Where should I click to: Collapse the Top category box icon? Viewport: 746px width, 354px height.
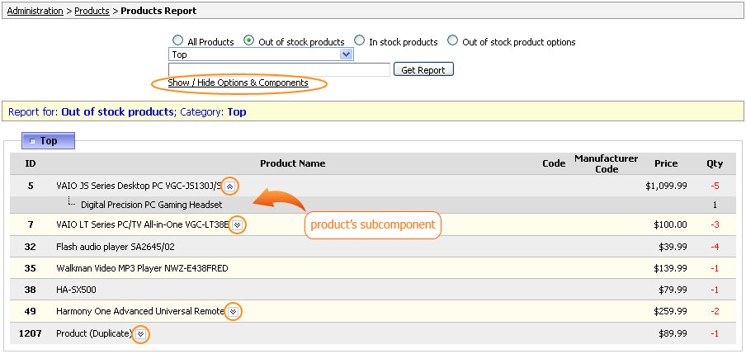click(x=32, y=141)
